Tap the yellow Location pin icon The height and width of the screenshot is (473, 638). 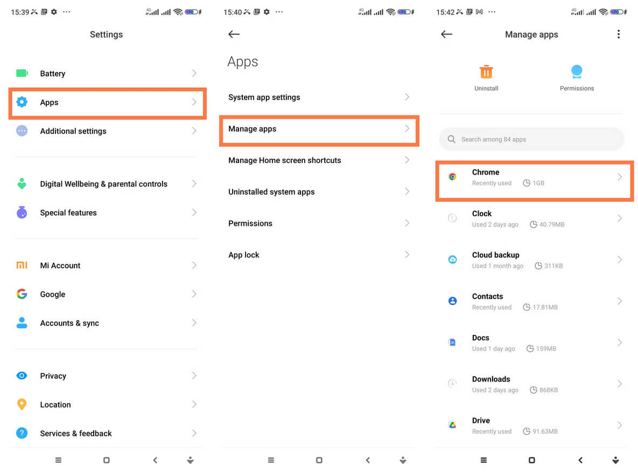pos(22,404)
